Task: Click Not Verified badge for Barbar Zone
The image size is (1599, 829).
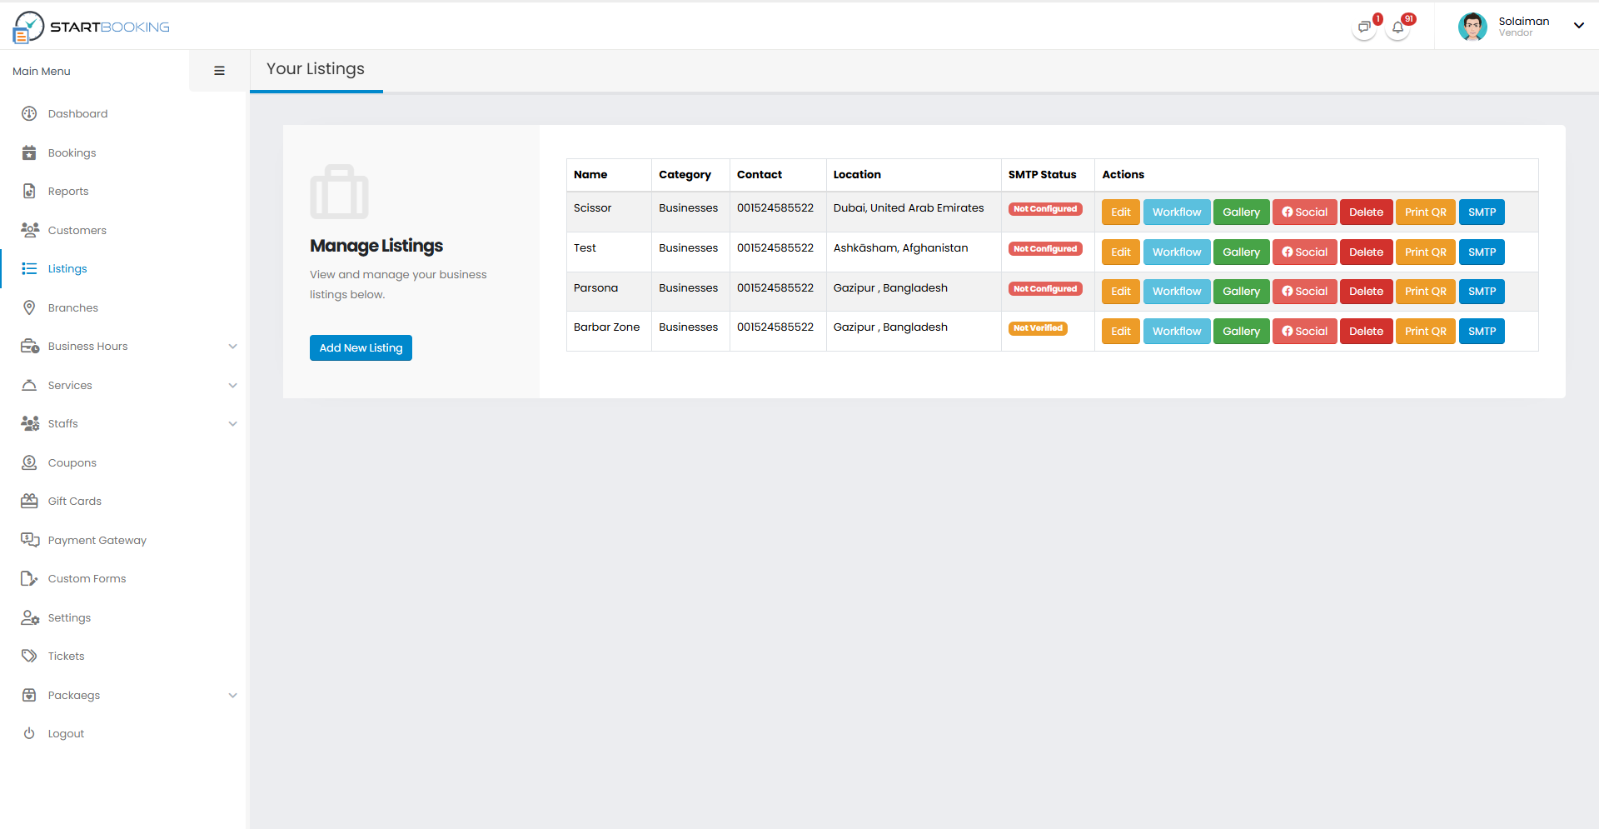Action: [1038, 328]
